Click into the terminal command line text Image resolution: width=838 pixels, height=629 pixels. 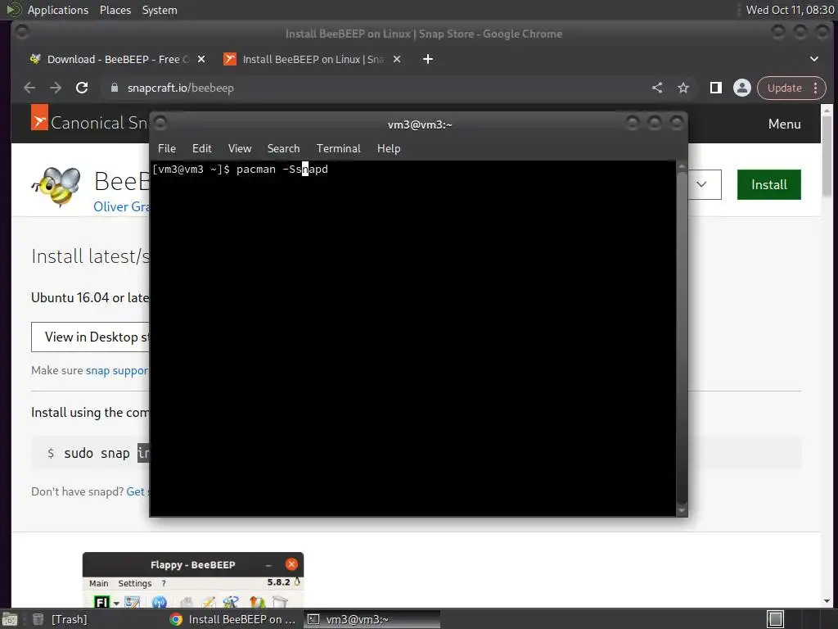point(282,170)
